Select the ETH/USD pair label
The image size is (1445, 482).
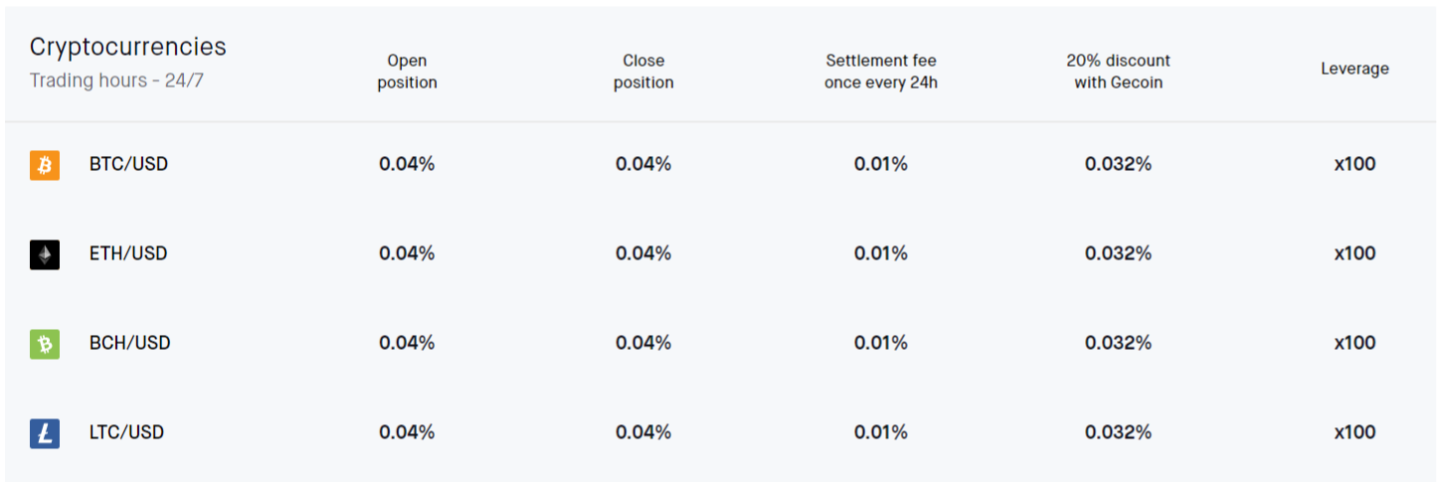tap(128, 253)
